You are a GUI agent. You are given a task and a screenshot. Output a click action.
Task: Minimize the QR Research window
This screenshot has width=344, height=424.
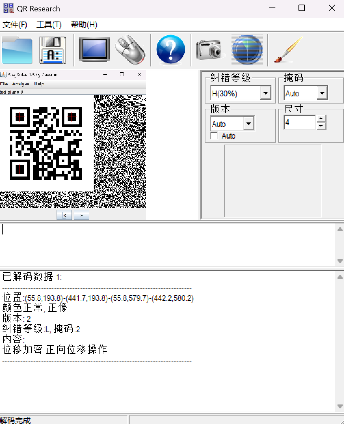click(x=272, y=8)
